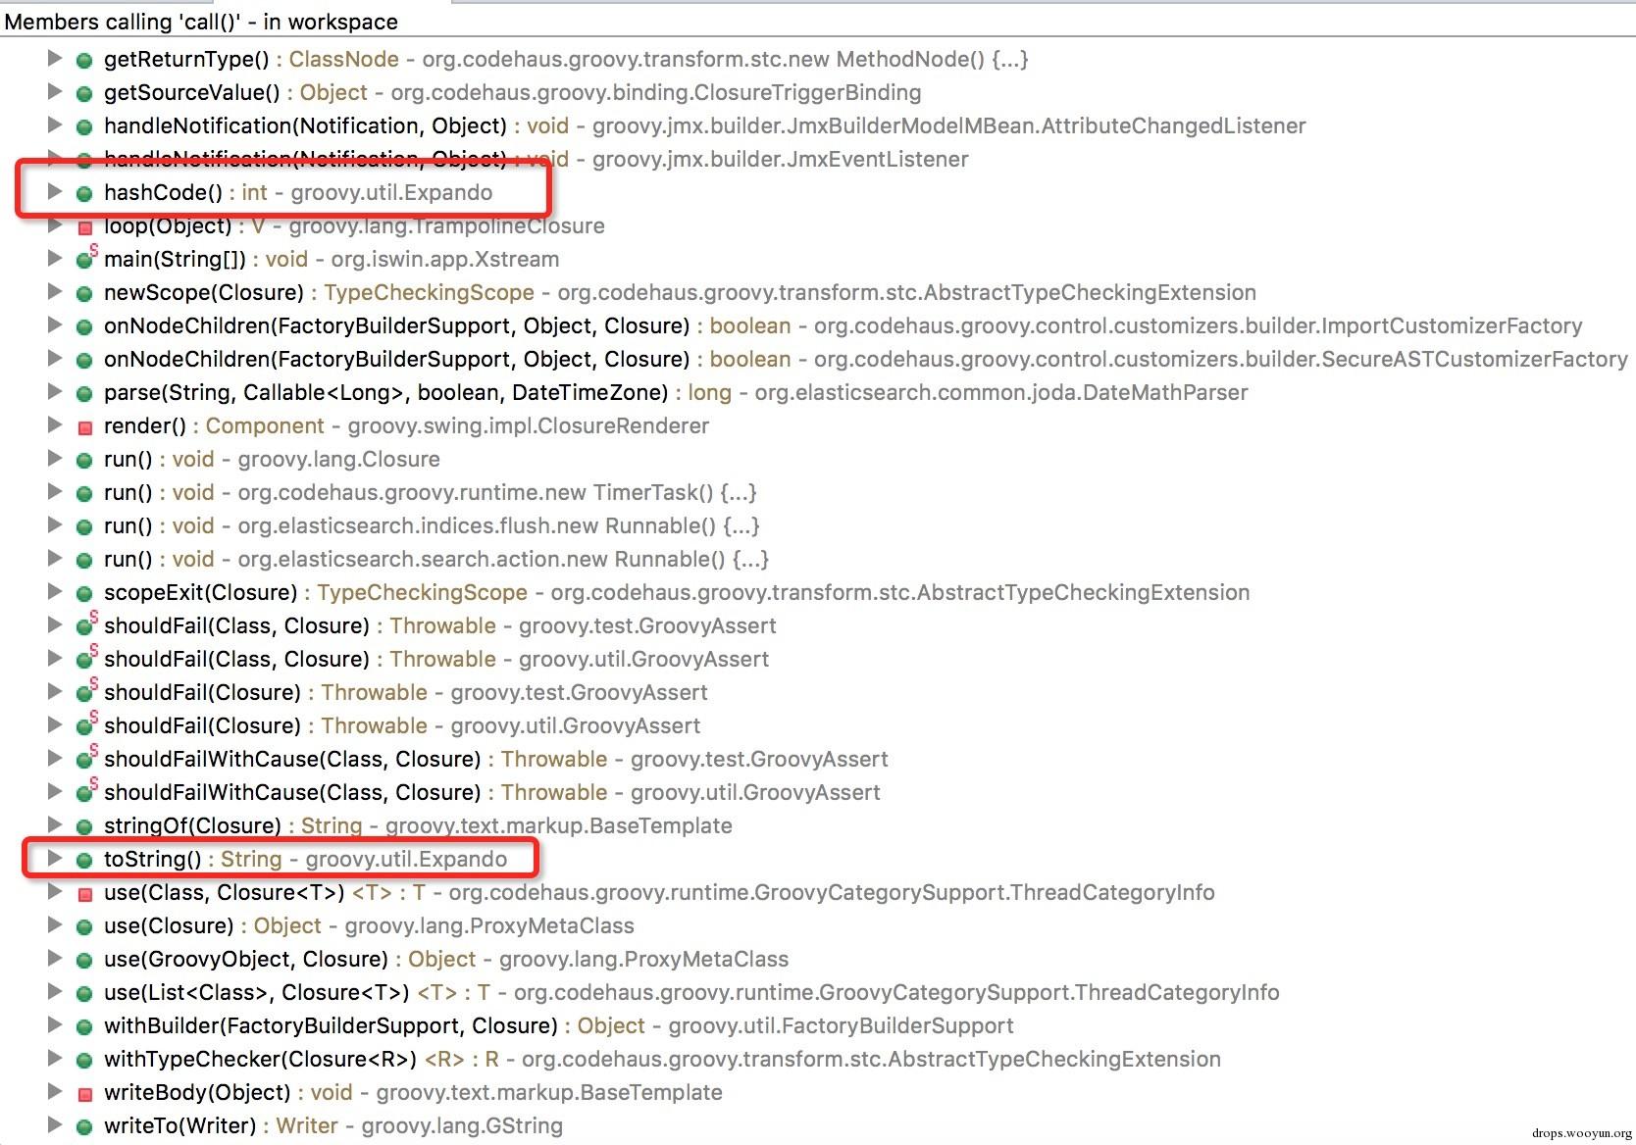Click green public icon of hashCode() method
Viewport: 1636px width, 1145px height.
[x=84, y=194]
